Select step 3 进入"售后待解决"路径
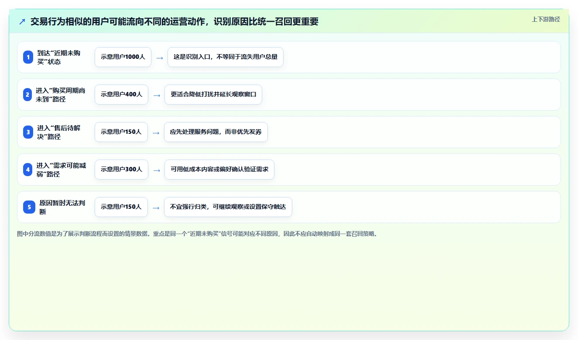This screenshot has width=578, height=340. click(x=289, y=132)
